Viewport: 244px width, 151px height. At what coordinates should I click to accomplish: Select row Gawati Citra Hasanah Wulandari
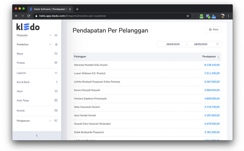147,124
